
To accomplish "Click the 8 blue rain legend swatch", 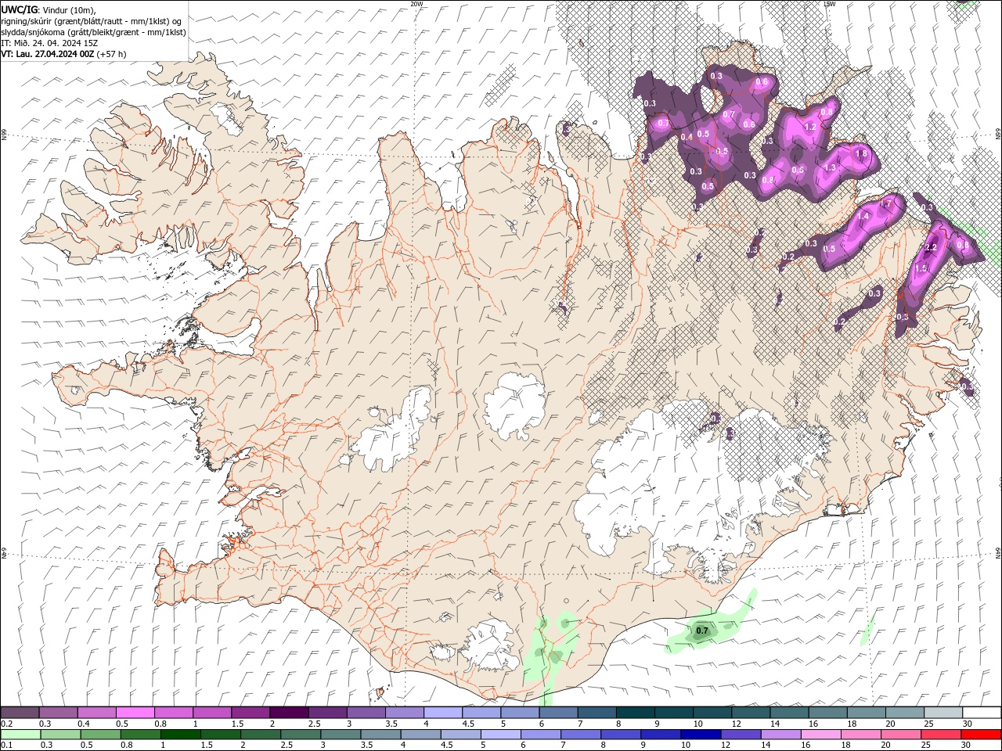I will pyautogui.click(x=622, y=735).
